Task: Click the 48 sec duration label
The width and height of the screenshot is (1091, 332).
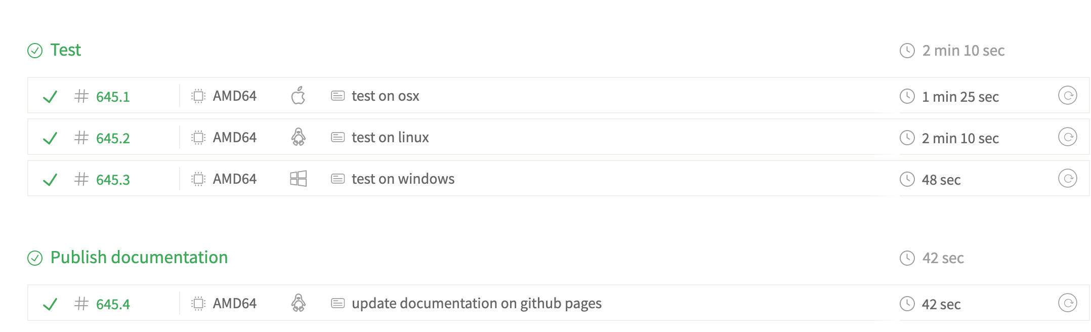Action: 940,179
